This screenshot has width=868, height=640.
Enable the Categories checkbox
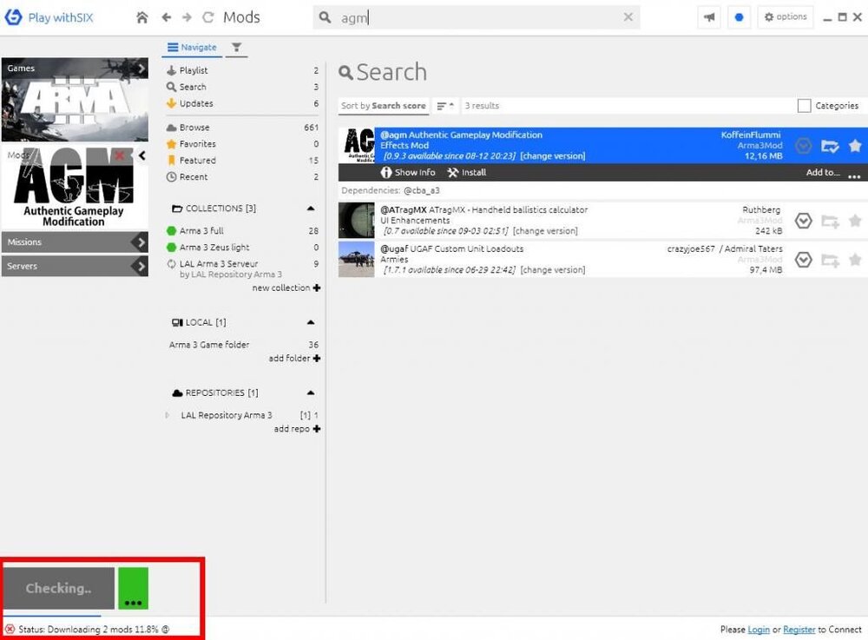[804, 105]
